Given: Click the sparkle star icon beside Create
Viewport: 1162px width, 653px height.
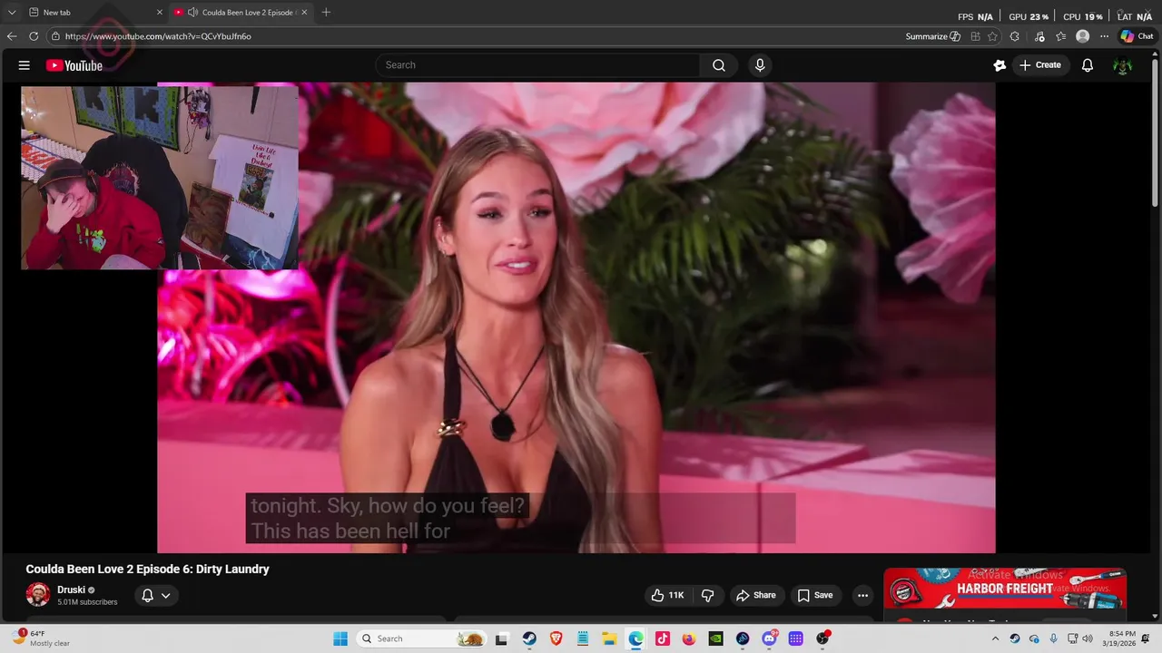Looking at the screenshot, I should click(x=1000, y=65).
